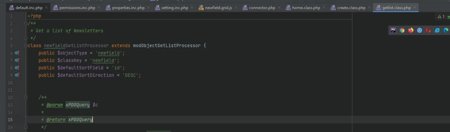
Task: Close the getlist.class.php tab
Action: 415,8
